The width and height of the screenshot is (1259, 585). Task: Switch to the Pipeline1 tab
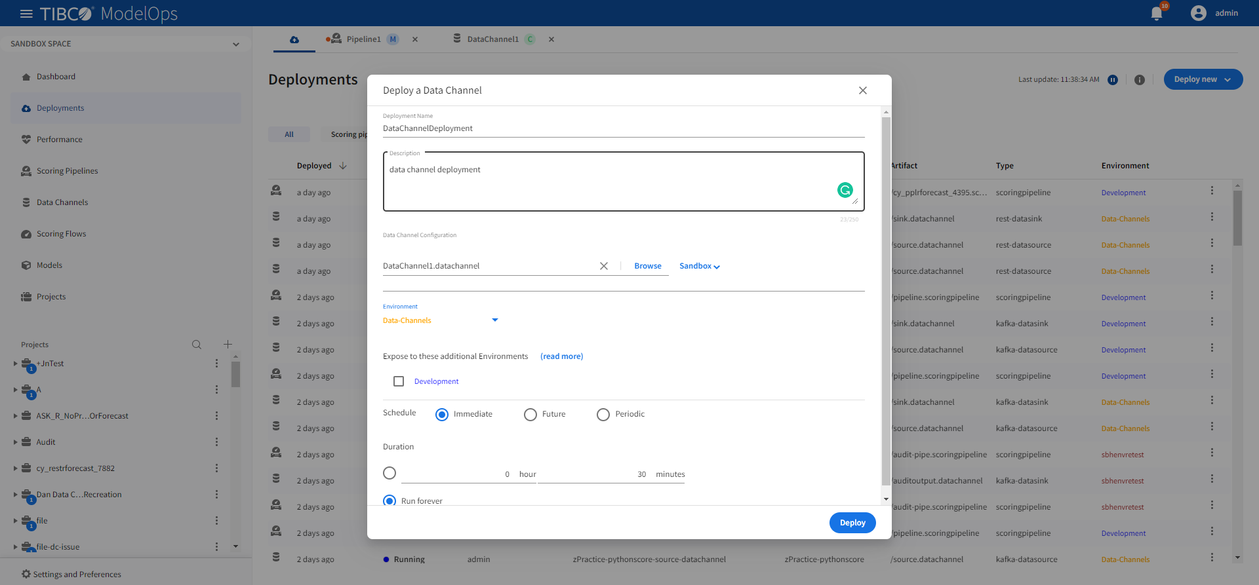pyautogui.click(x=363, y=39)
